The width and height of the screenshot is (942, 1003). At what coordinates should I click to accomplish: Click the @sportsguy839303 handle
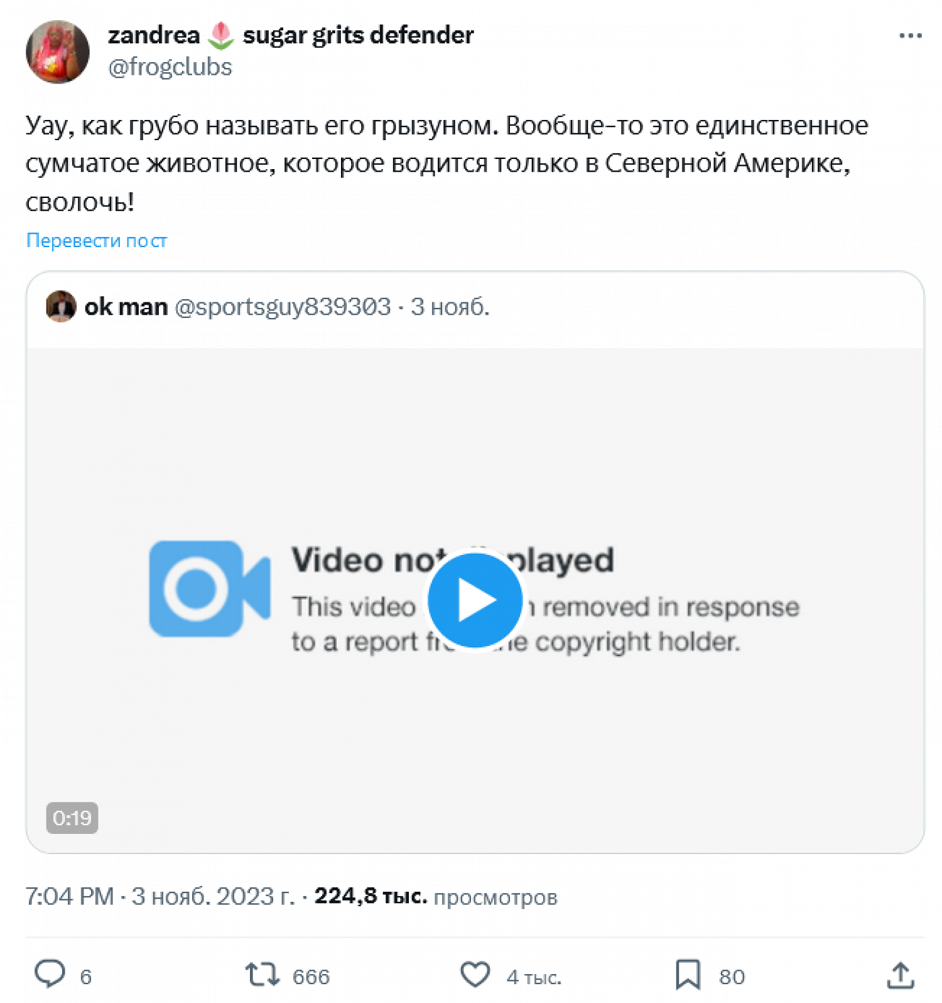[283, 307]
